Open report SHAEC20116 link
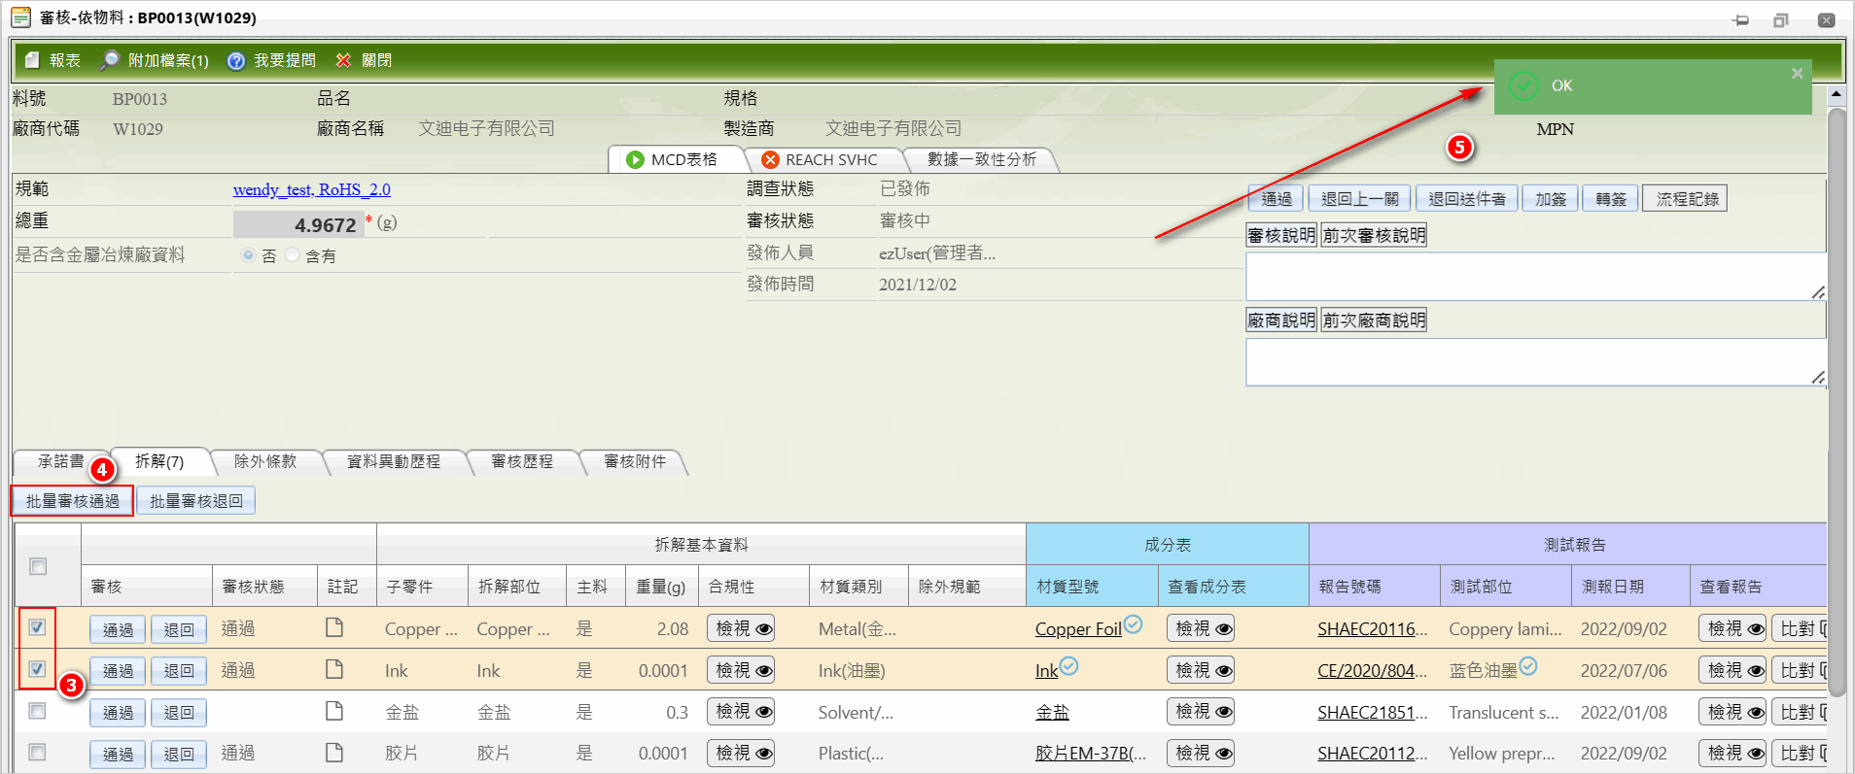Viewport: 1855px width, 774px height. (1372, 629)
